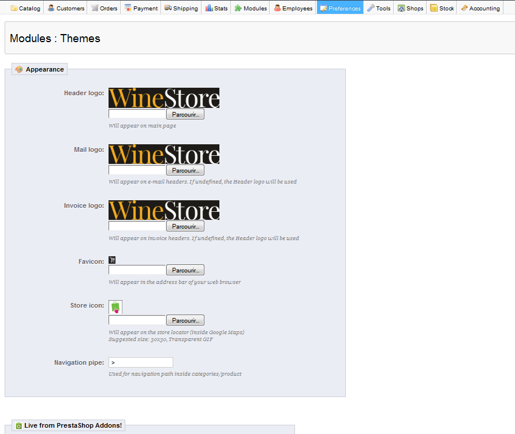The height and width of the screenshot is (434, 515).
Task: Click the Stats bar chart icon
Action: coord(209,8)
